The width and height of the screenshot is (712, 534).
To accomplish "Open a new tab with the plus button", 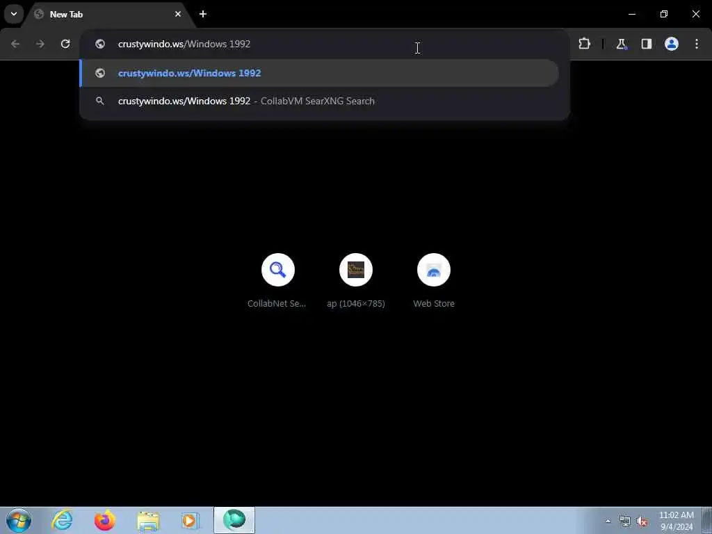I will coord(203,14).
